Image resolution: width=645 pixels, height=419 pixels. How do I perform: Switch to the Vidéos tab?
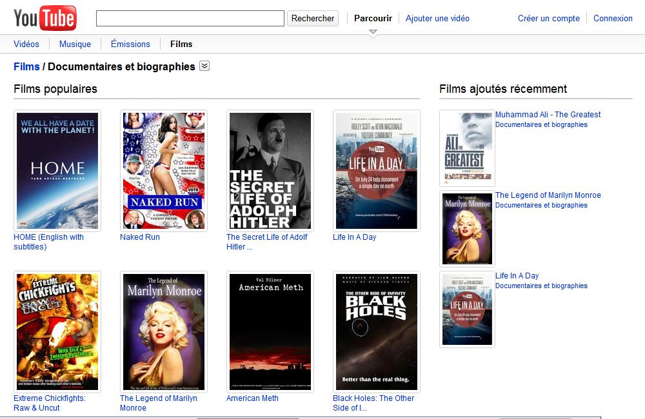point(26,44)
